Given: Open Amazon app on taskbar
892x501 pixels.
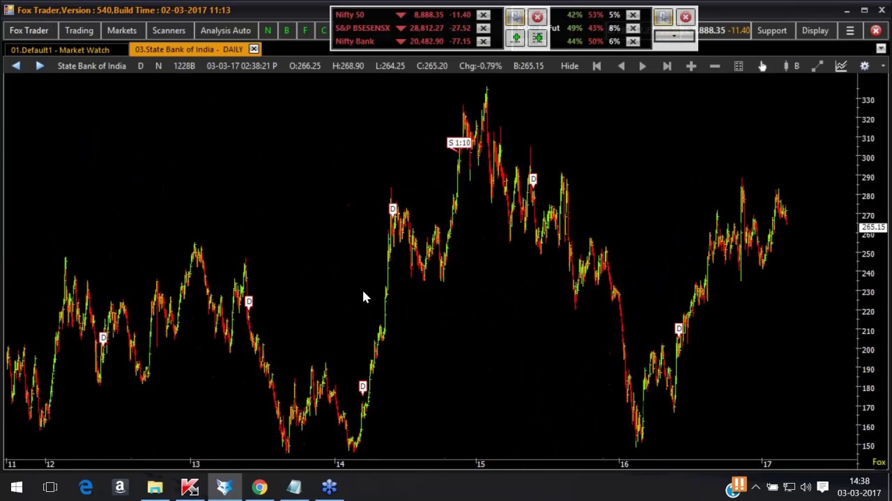Looking at the screenshot, I should [120, 487].
